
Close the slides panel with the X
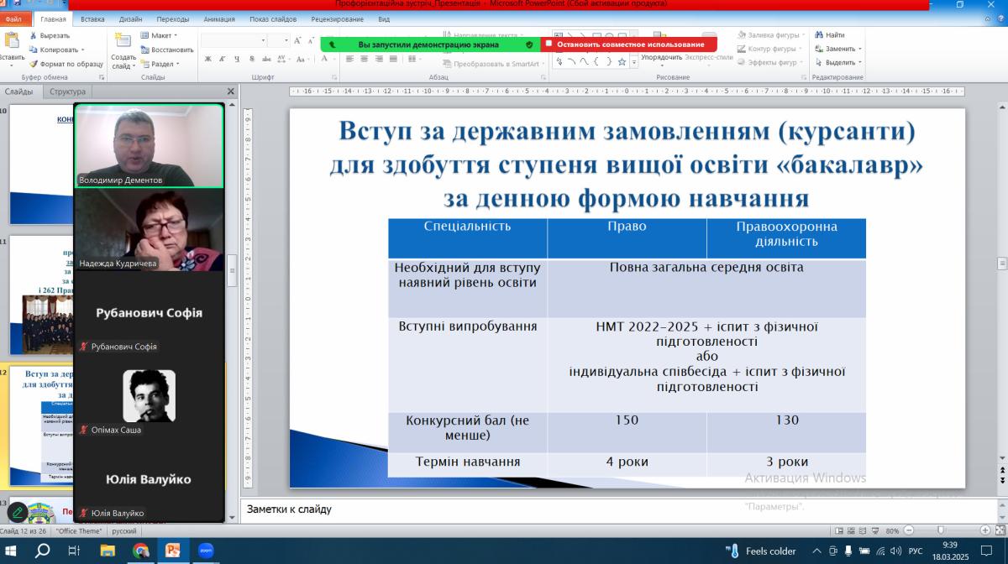231,91
